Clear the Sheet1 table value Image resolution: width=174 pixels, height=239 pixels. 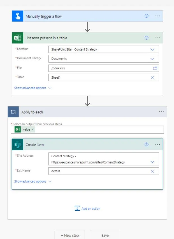(152, 78)
